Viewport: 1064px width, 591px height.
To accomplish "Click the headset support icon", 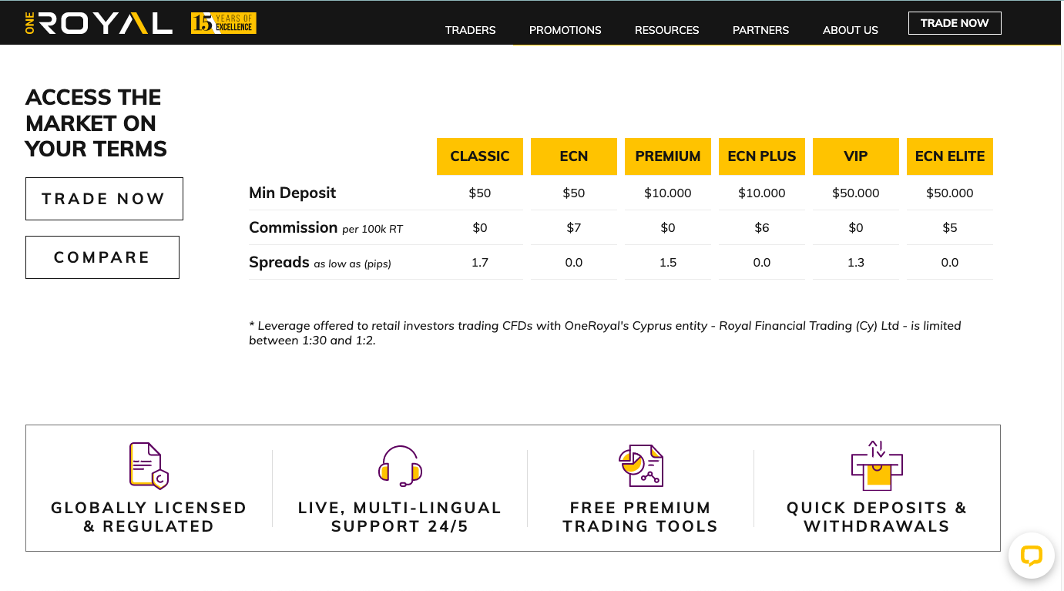I will point(400,465).
